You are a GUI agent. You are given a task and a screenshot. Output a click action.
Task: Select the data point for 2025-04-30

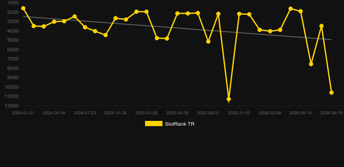click(177, 13)
